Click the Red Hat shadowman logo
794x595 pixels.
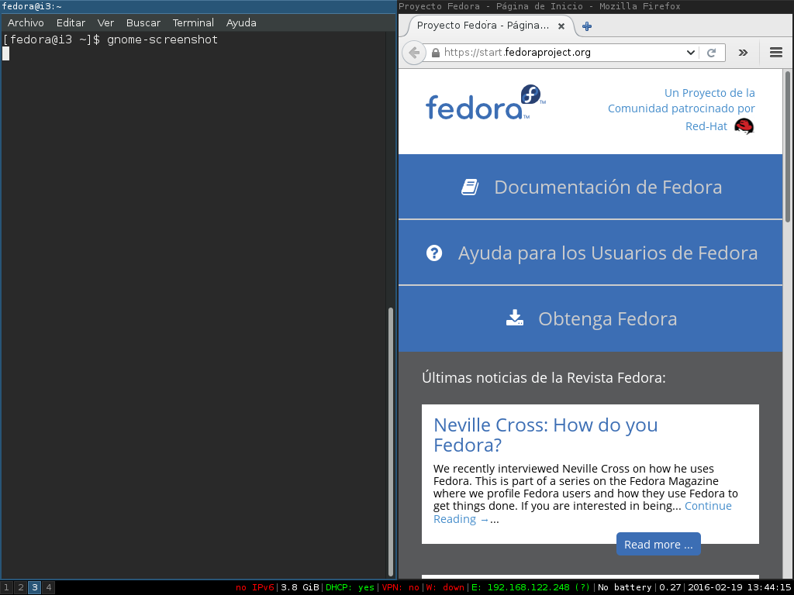point(744,126)
